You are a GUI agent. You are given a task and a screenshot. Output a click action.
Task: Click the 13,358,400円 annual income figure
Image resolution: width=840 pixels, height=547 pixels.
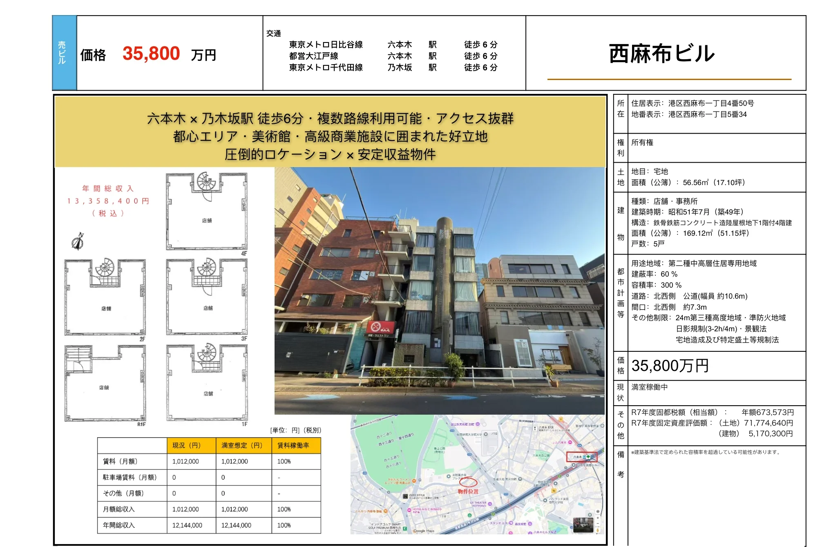(x=108, y=201)
